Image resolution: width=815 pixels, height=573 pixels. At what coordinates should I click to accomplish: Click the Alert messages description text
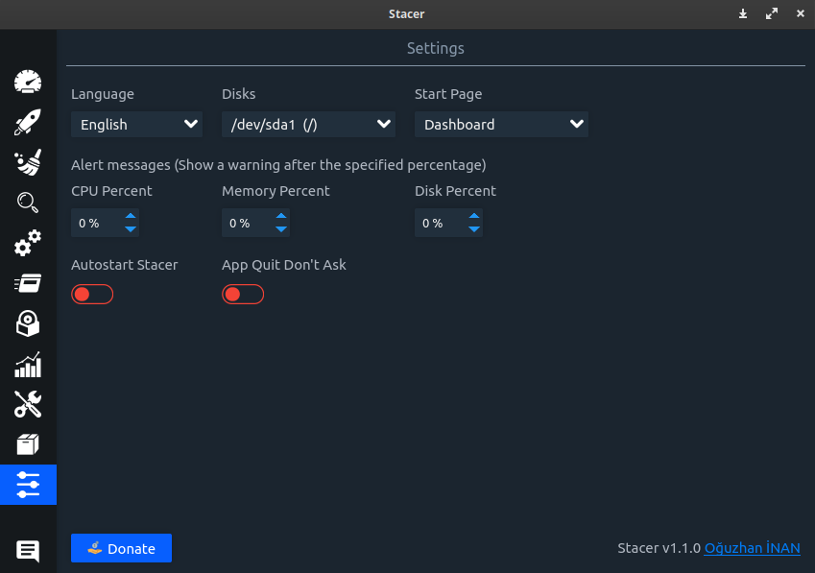278,165
